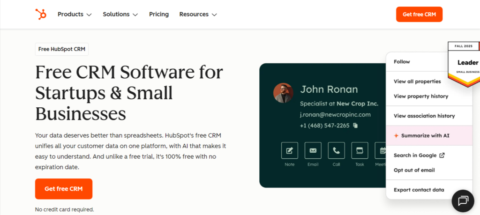Open the Resources dropdown menu
The width and height of the screenshot is (480, 215).
198,15
